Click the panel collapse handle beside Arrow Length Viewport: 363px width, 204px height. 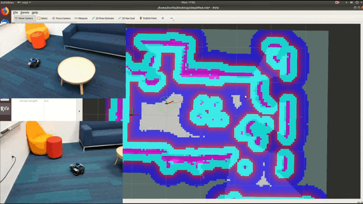pos(79,111)
